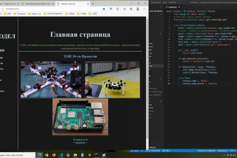Open the overflow ellipsis in VS Code menu bar
Image resolution: width=237 pixels, height=158 pixels.
(180, 2)
